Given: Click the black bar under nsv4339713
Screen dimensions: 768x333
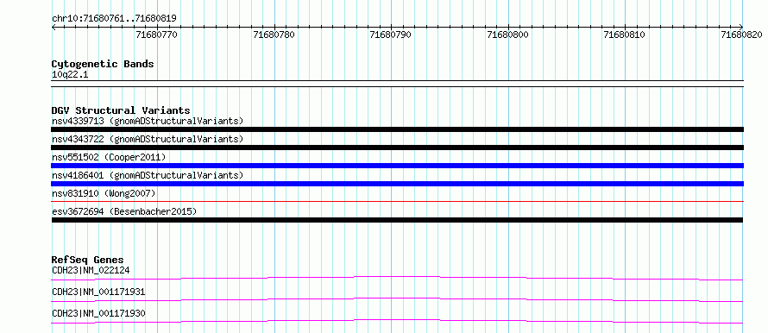Looking at the screenshot, I should coord(397,129).
